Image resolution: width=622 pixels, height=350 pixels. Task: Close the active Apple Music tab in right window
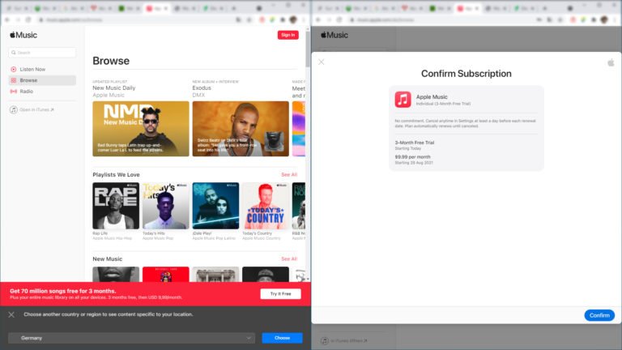(477, 8)
